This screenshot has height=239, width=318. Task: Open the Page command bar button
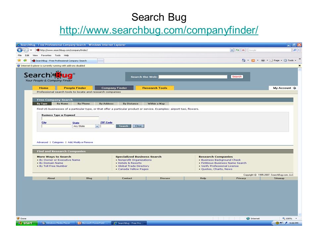tap(276, 60)
